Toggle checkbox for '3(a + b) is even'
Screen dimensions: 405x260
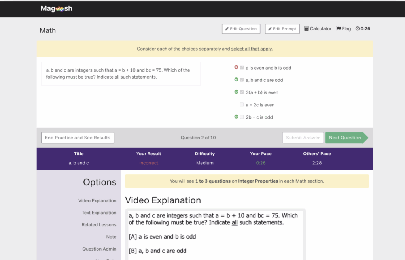[x=242, y=92]
